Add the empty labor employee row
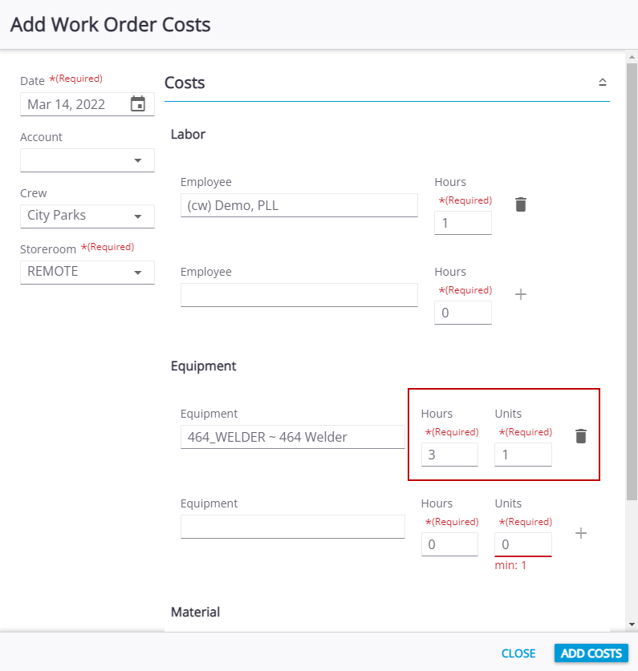The image size is (638, 671). point(521,294)
